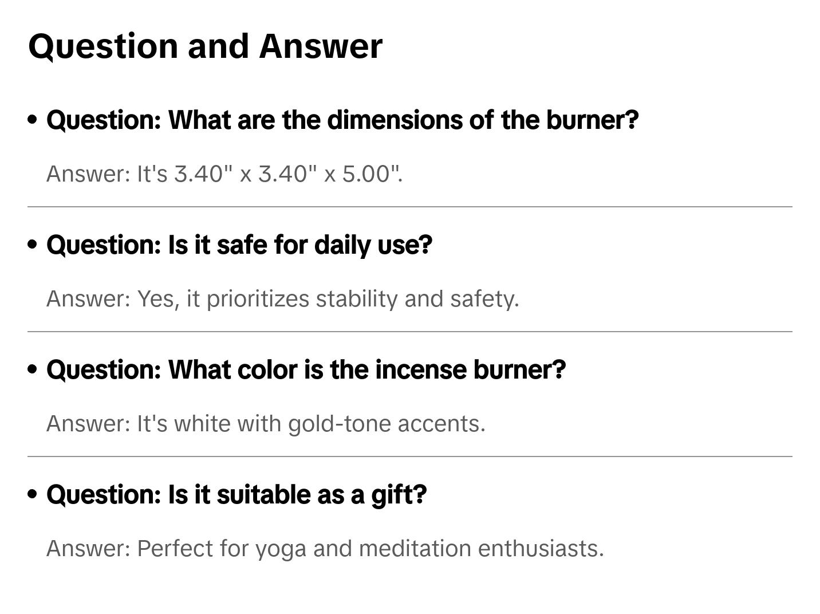820x614 pixels.
Task: Select the "What are the dimensions of the burner?" question
Action: [342, 120]
